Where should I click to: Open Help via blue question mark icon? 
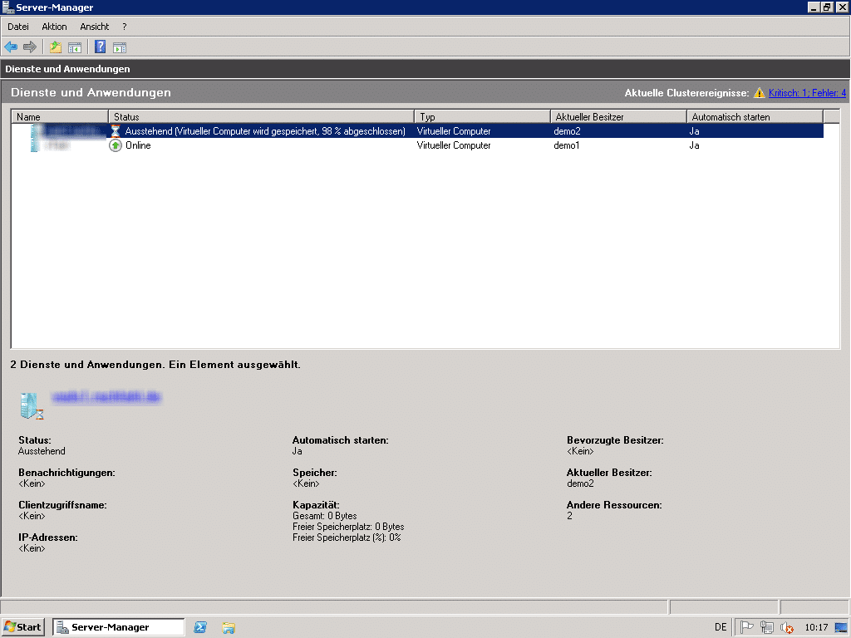click(100, 47)
